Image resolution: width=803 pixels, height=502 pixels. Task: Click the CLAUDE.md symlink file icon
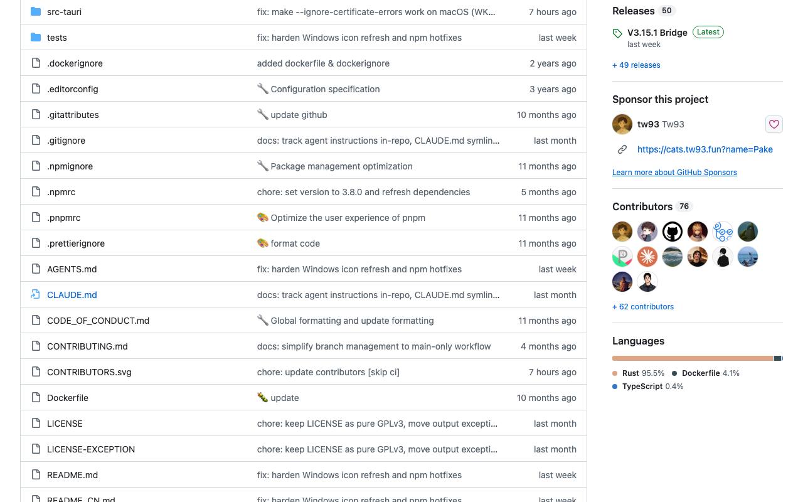point(36,295)
